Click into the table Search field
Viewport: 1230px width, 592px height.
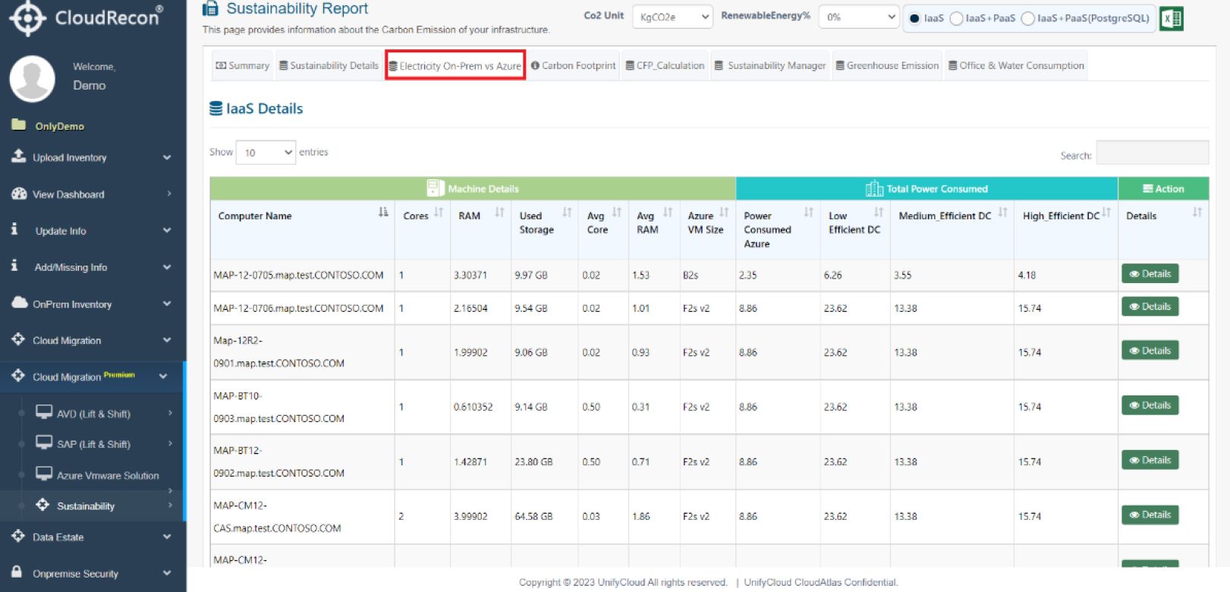1152,153
